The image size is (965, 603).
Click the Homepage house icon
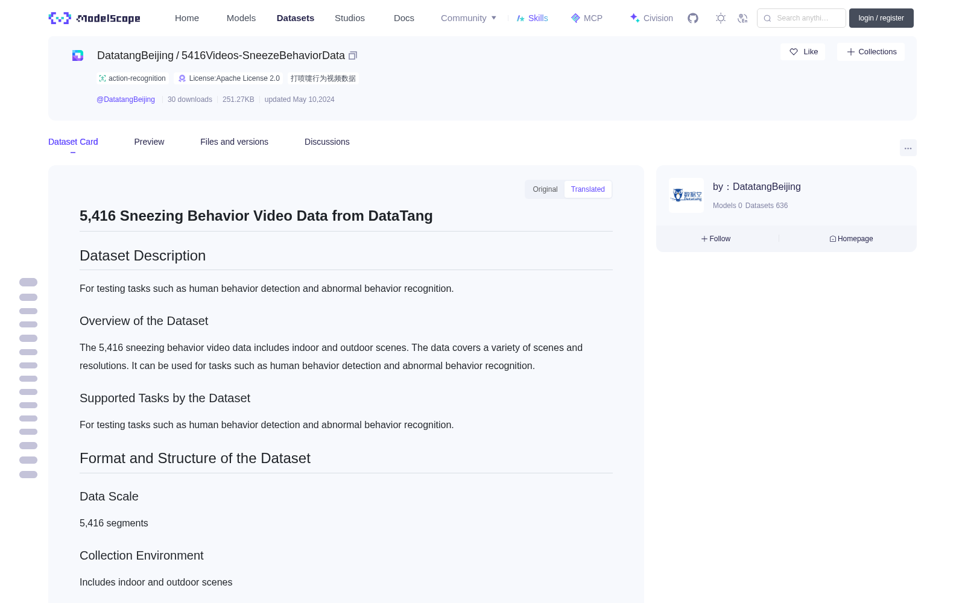[833, 239]
